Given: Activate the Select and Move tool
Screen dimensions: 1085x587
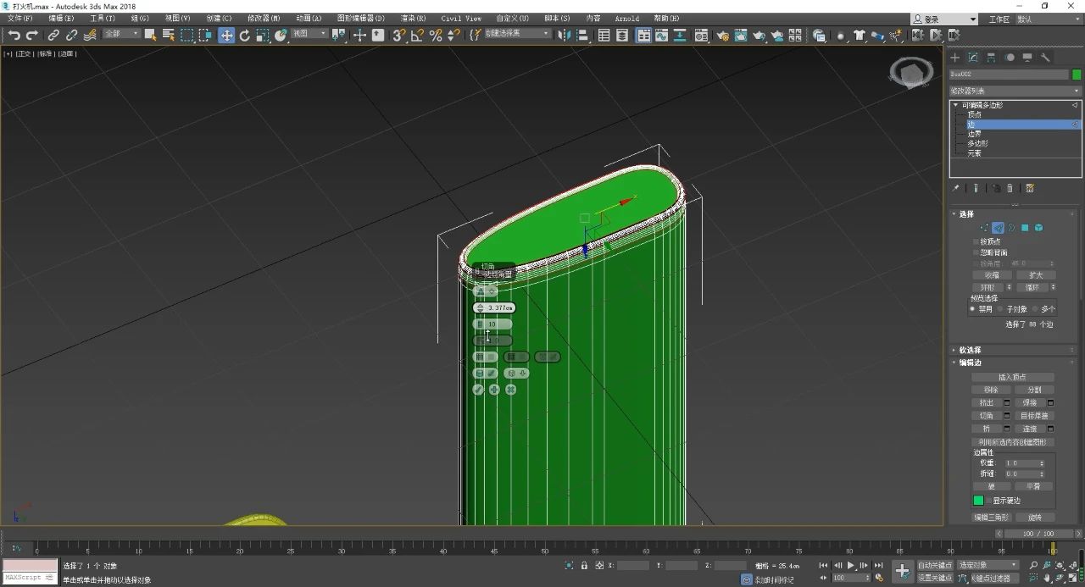Looking at the screenshot, I should tap(226, 35).
